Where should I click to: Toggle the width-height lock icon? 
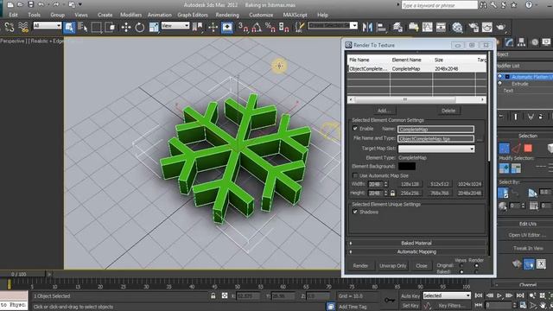pyautogui.click(x=392, y=193)
